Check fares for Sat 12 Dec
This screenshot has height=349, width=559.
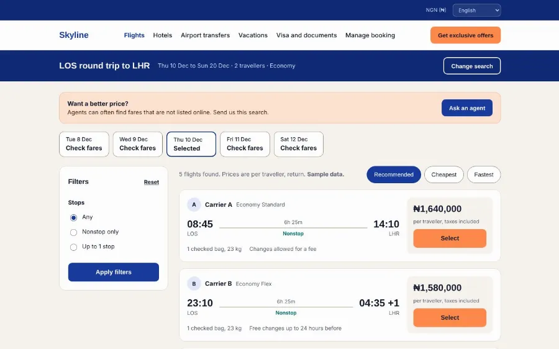point(299,144)
